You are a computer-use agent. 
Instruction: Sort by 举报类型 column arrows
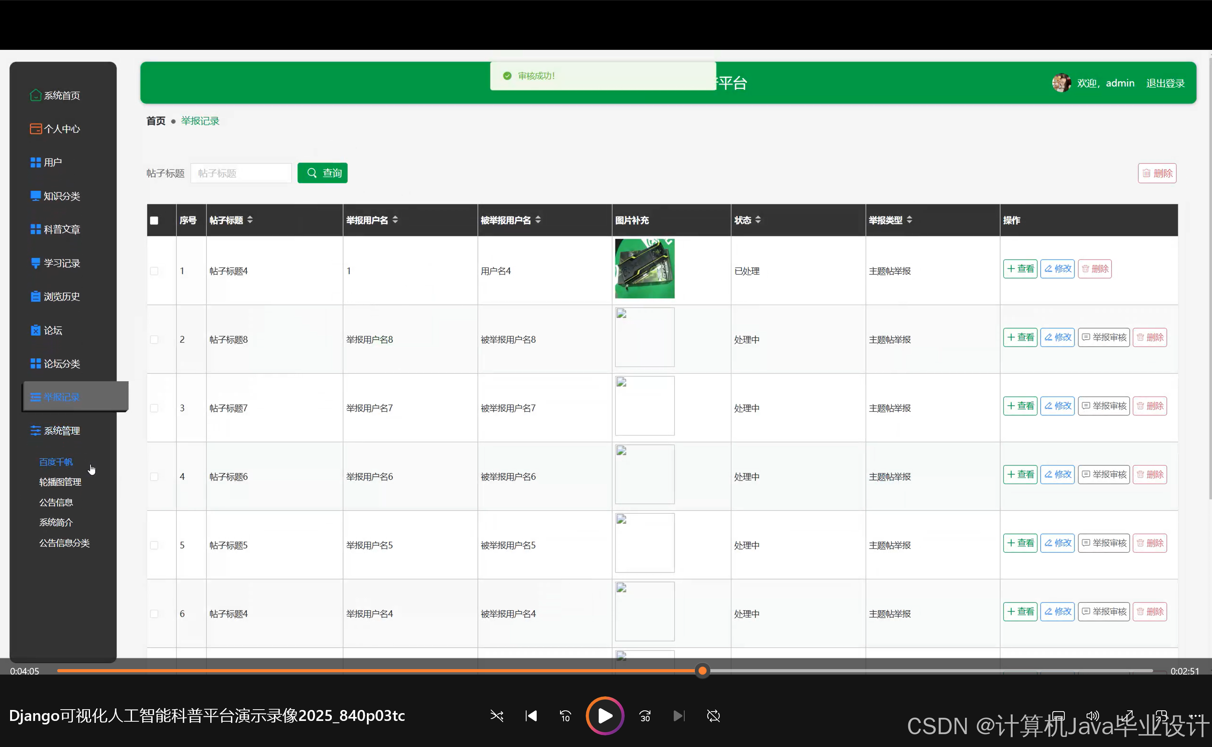point(909,220)
